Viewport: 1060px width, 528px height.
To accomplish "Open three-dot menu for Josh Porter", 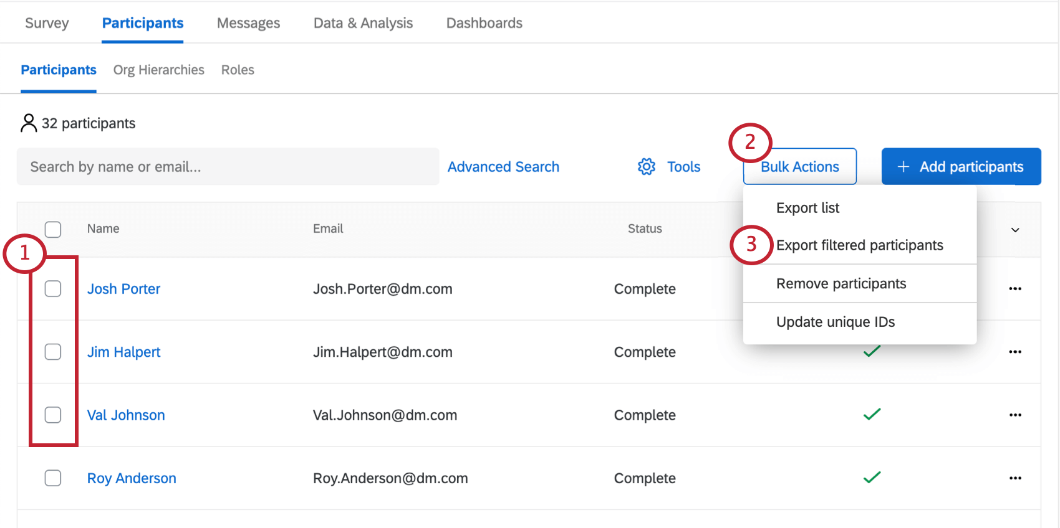I will point(1015,289).
